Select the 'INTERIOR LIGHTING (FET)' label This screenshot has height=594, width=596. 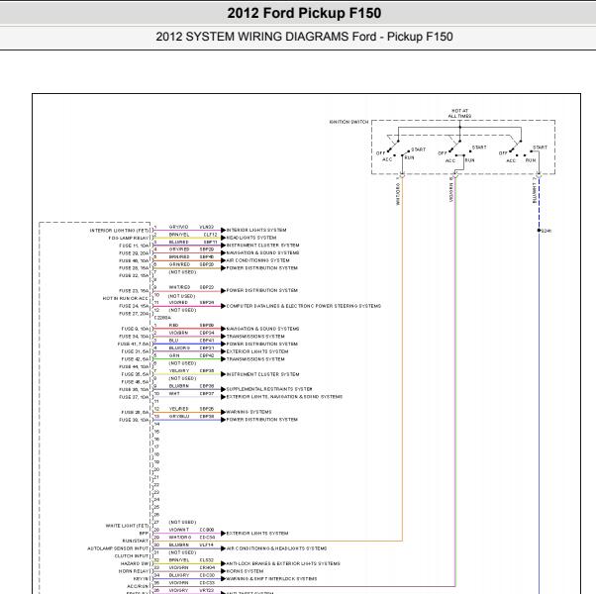click(x=120, y=231)
